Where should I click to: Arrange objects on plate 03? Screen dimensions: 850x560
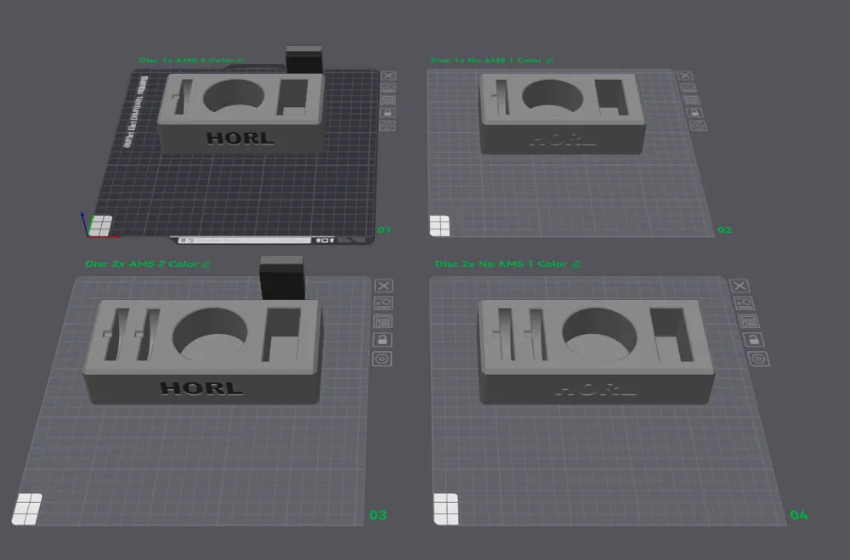pyautogui.click(x=382, y=321)
